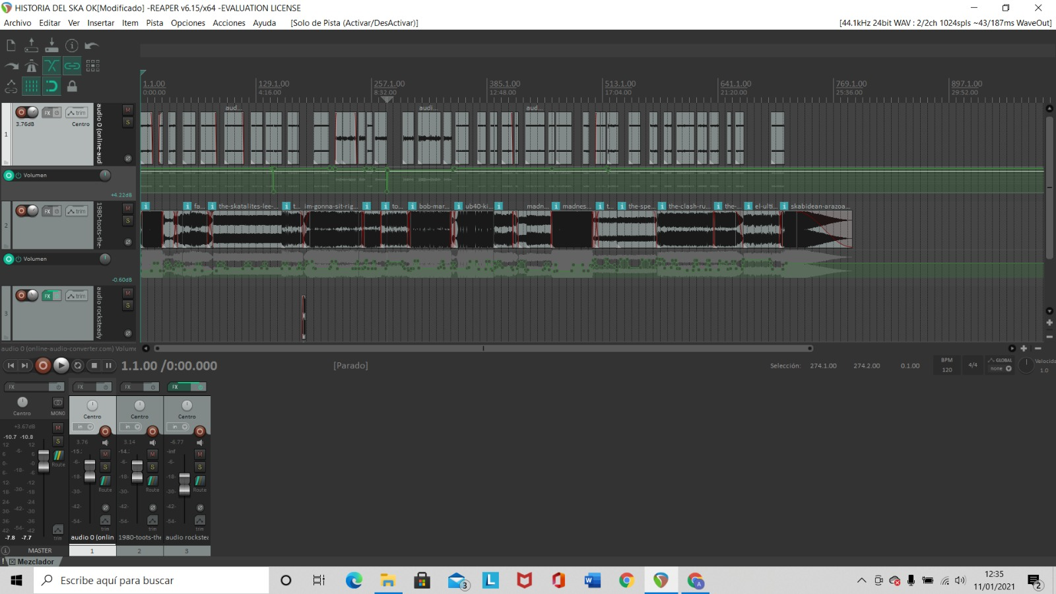The image size is (1056, 594).
Task: Open the Opciones menu
Action: pos(187,23)
